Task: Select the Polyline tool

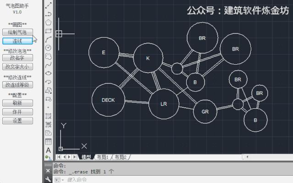Action: coord(48,14)
